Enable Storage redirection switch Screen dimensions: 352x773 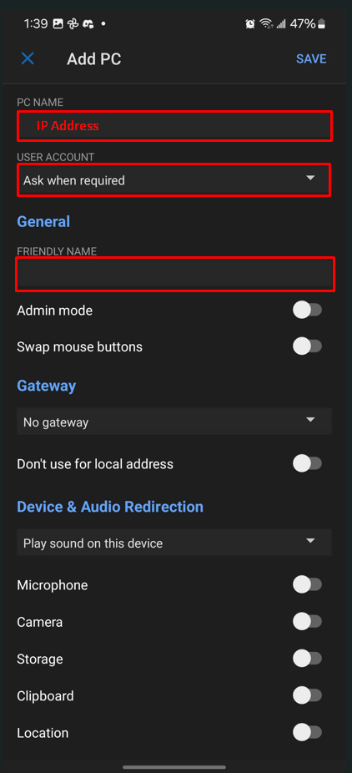click(307, 659)
